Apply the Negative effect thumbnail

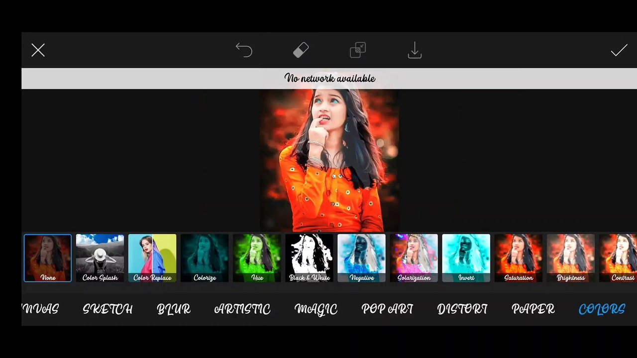pos(361,258)
